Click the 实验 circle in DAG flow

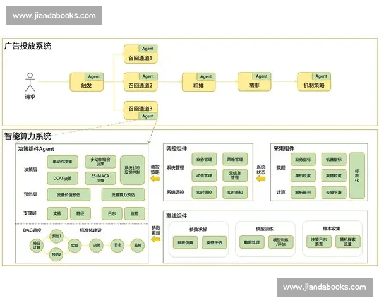[x=75, y=246]
